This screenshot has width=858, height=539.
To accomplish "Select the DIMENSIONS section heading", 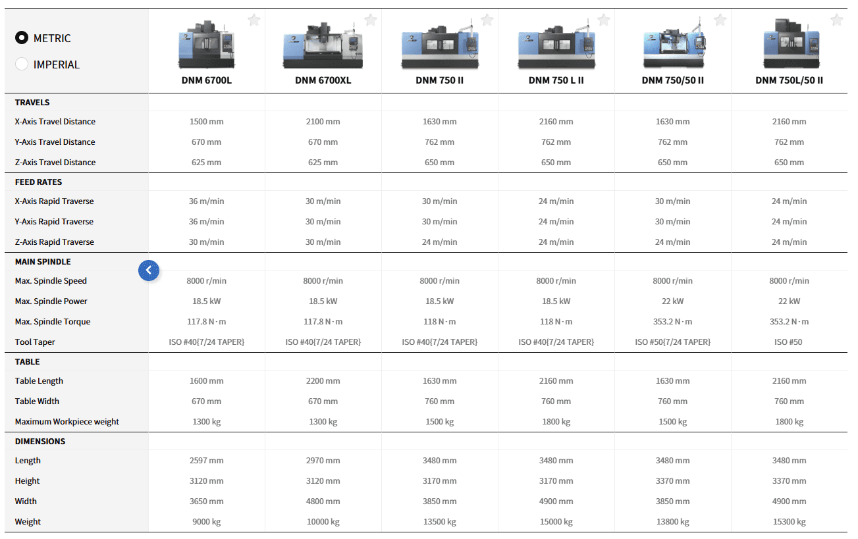I will pyautogui.click(x=40, y=442).
